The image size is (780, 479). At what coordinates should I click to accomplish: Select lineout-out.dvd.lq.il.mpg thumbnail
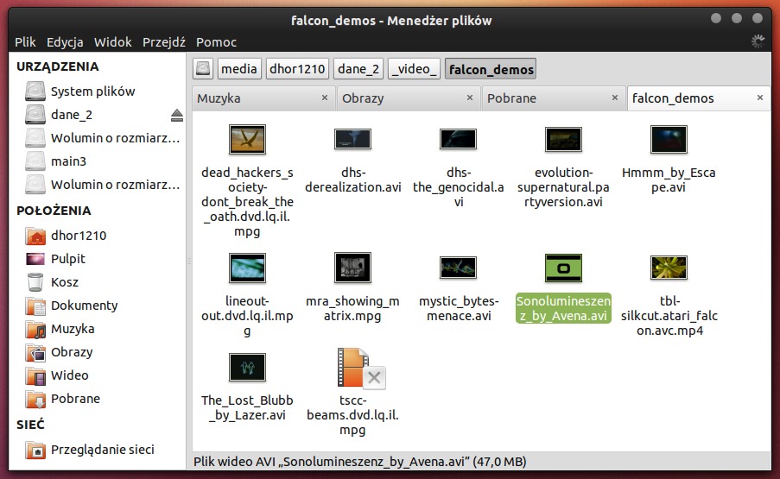point(247,268)
